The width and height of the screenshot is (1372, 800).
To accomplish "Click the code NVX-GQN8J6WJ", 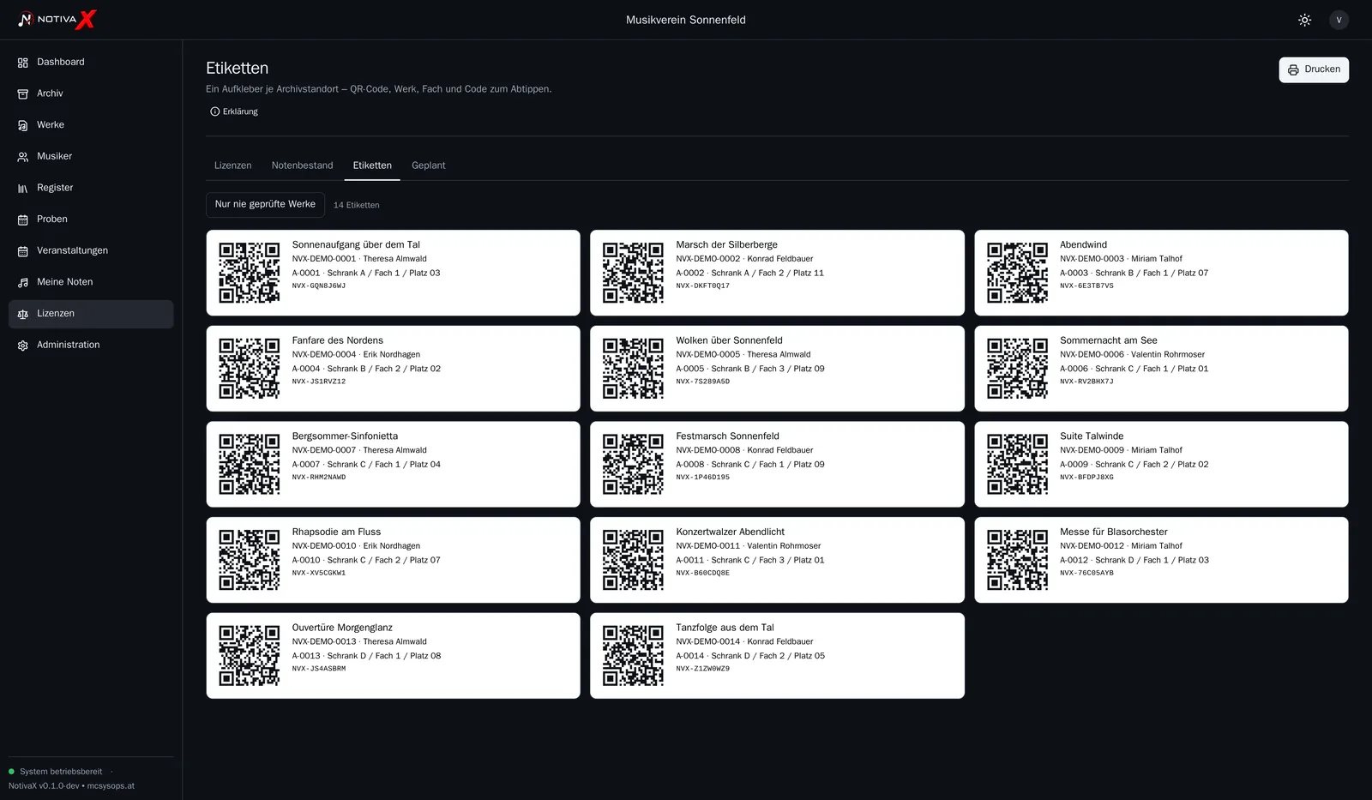I will [x=319, y=286].
